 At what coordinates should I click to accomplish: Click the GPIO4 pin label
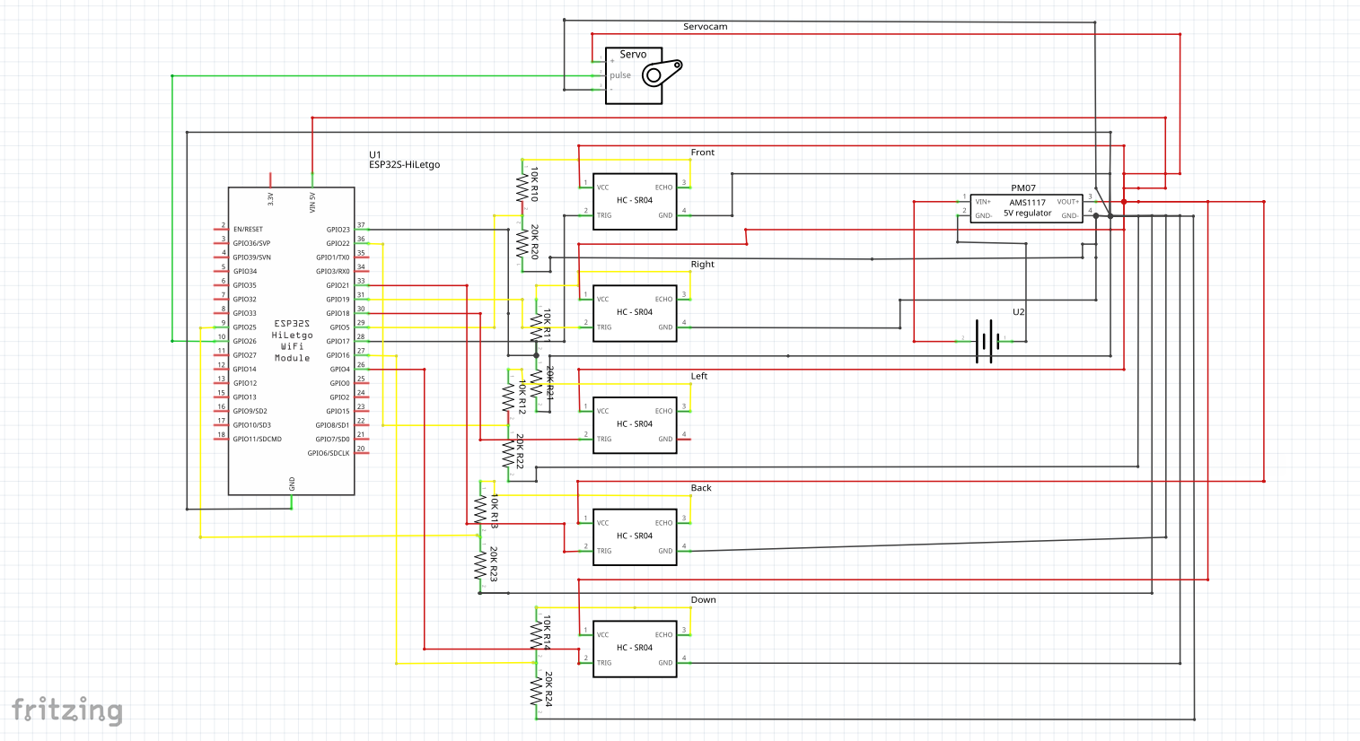click(x=340, y=369)
